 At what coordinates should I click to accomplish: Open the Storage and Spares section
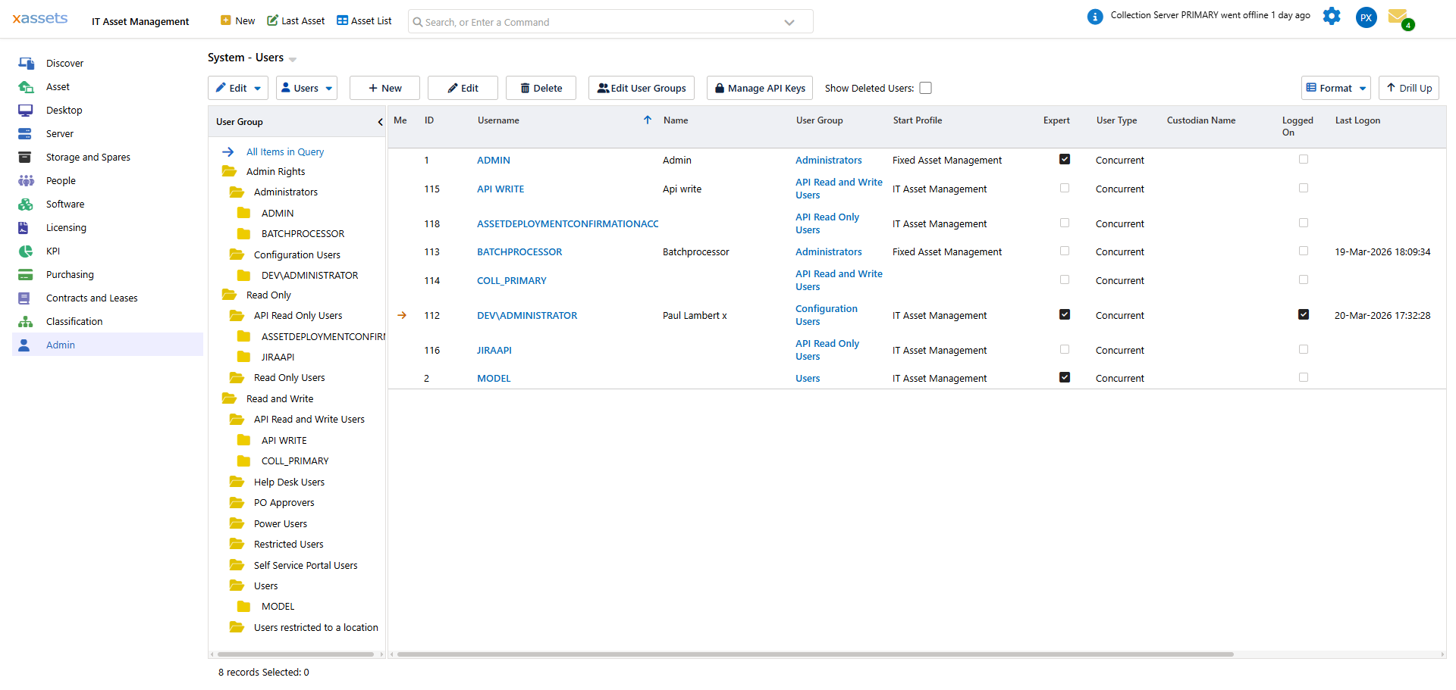point(88,157)
